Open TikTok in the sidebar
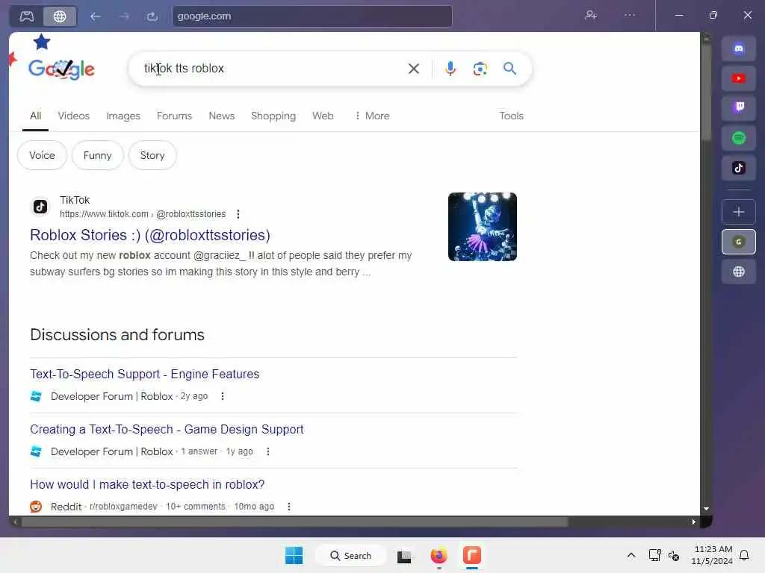 (x=739, y=168)
